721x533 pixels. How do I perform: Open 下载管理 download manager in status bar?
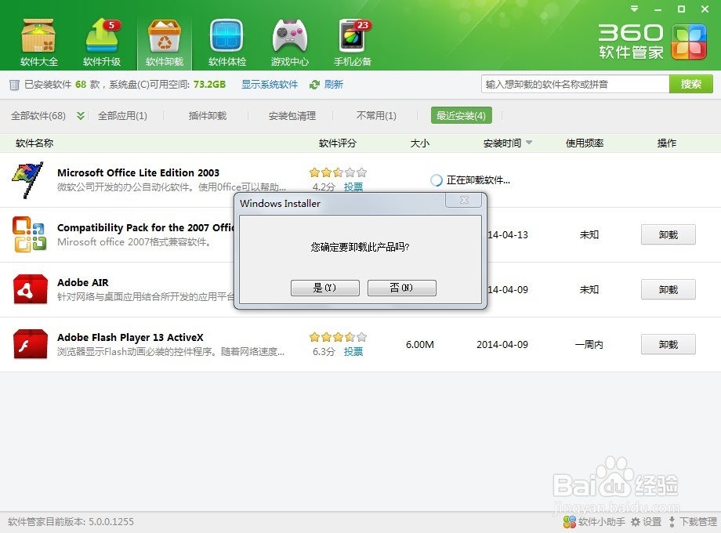[693, 522]
